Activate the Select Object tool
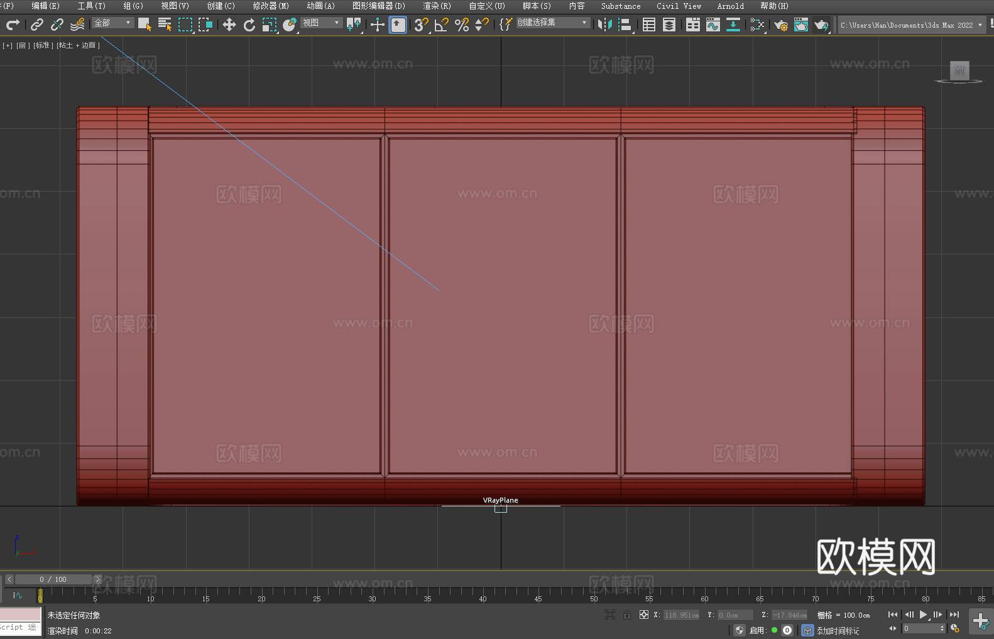 coord(145,25)
